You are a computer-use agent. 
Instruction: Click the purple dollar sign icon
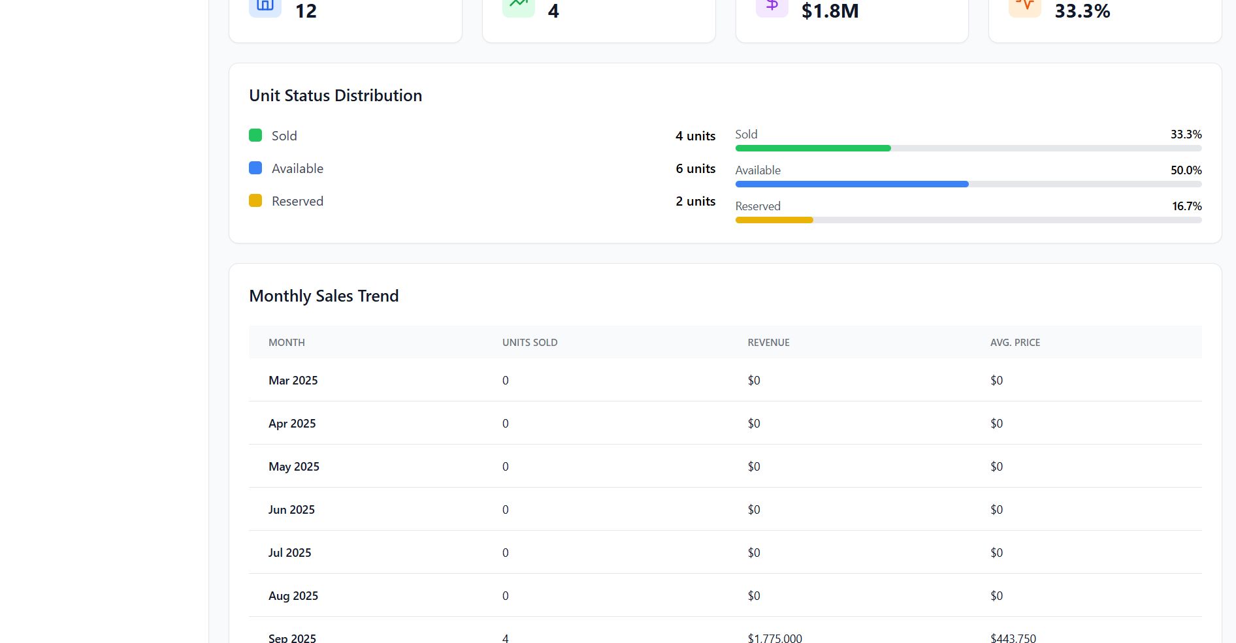point(772,6)
